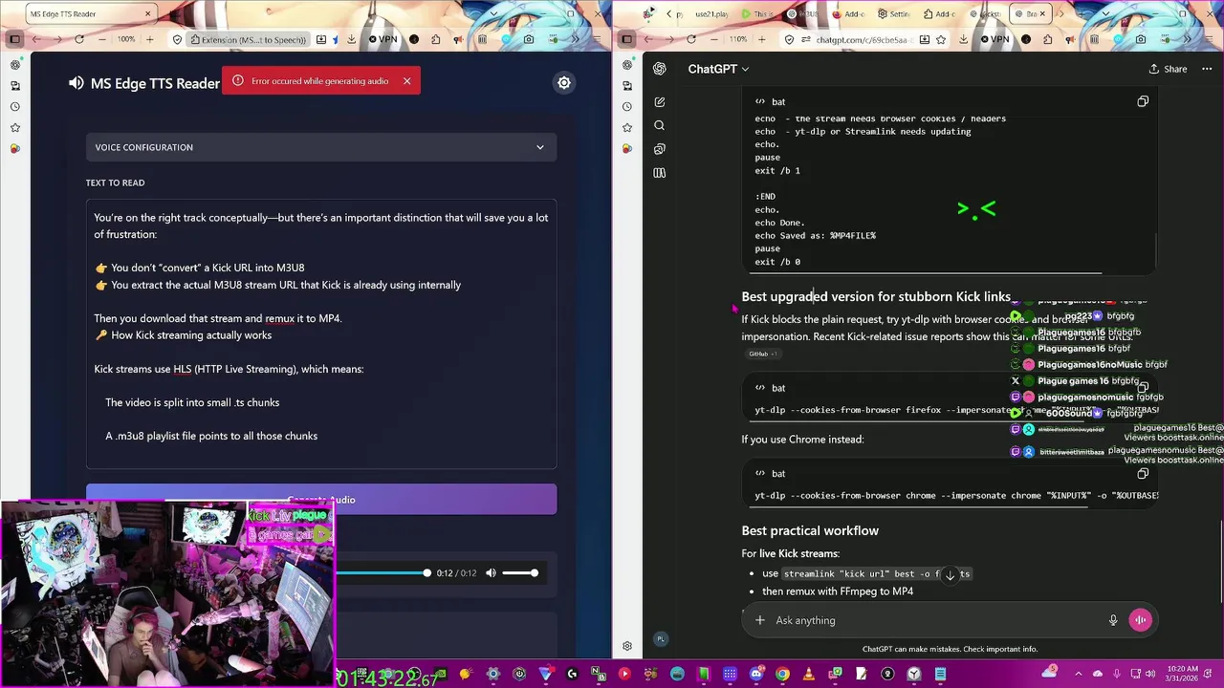Open tab list dropdown in right browser

click(1106, 13)
